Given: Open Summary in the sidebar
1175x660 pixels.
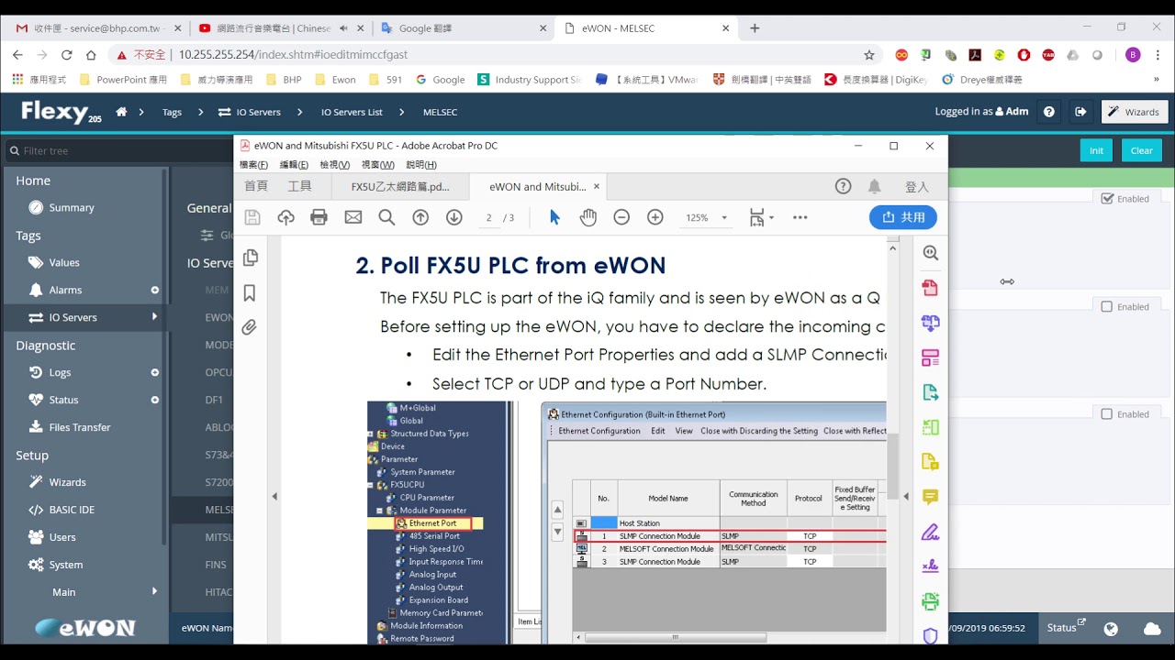Looking at the screenshot, I should pyautogui.click(x=72, y=208).
